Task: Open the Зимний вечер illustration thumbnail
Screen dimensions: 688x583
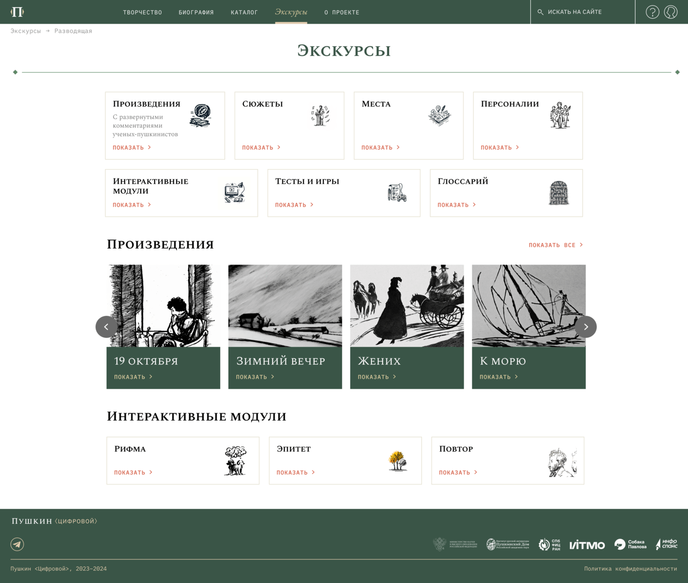Action: click(285, 306)
